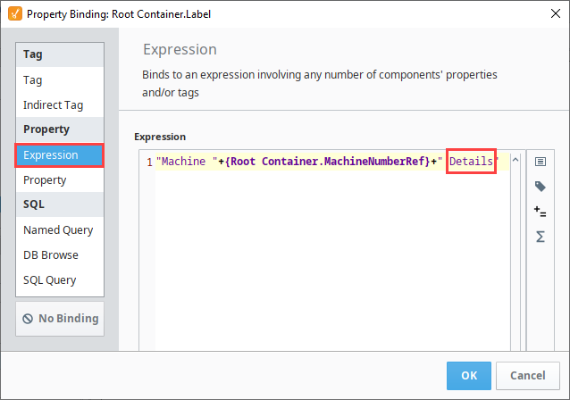
Task: Click the Property section header
Action: (60, 129)
